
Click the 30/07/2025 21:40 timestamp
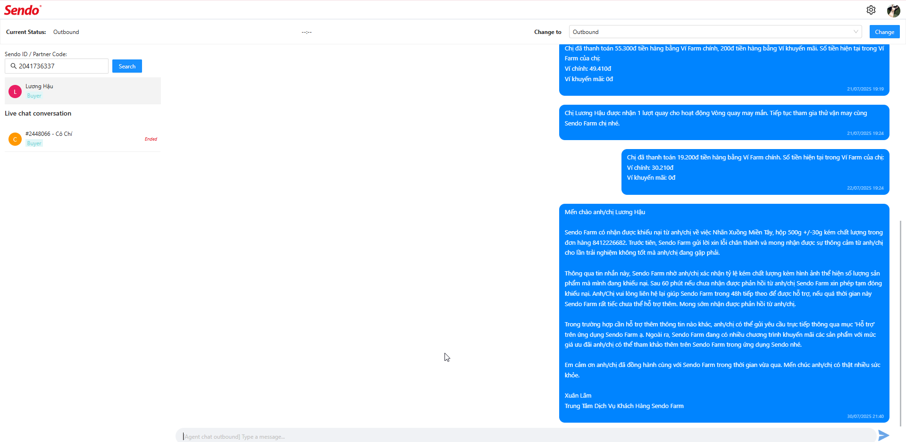click(x=865, y=416)
